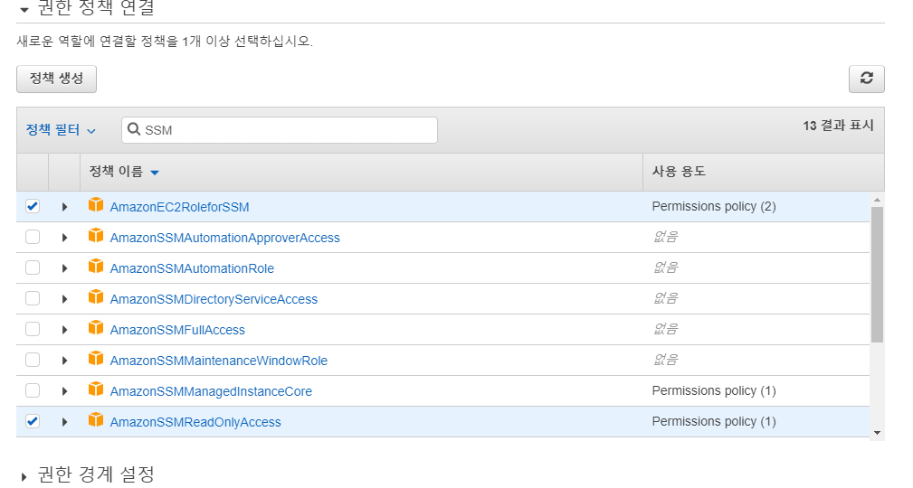
Task: Click the scrollbar down arrow
Action: coord(877,433)
